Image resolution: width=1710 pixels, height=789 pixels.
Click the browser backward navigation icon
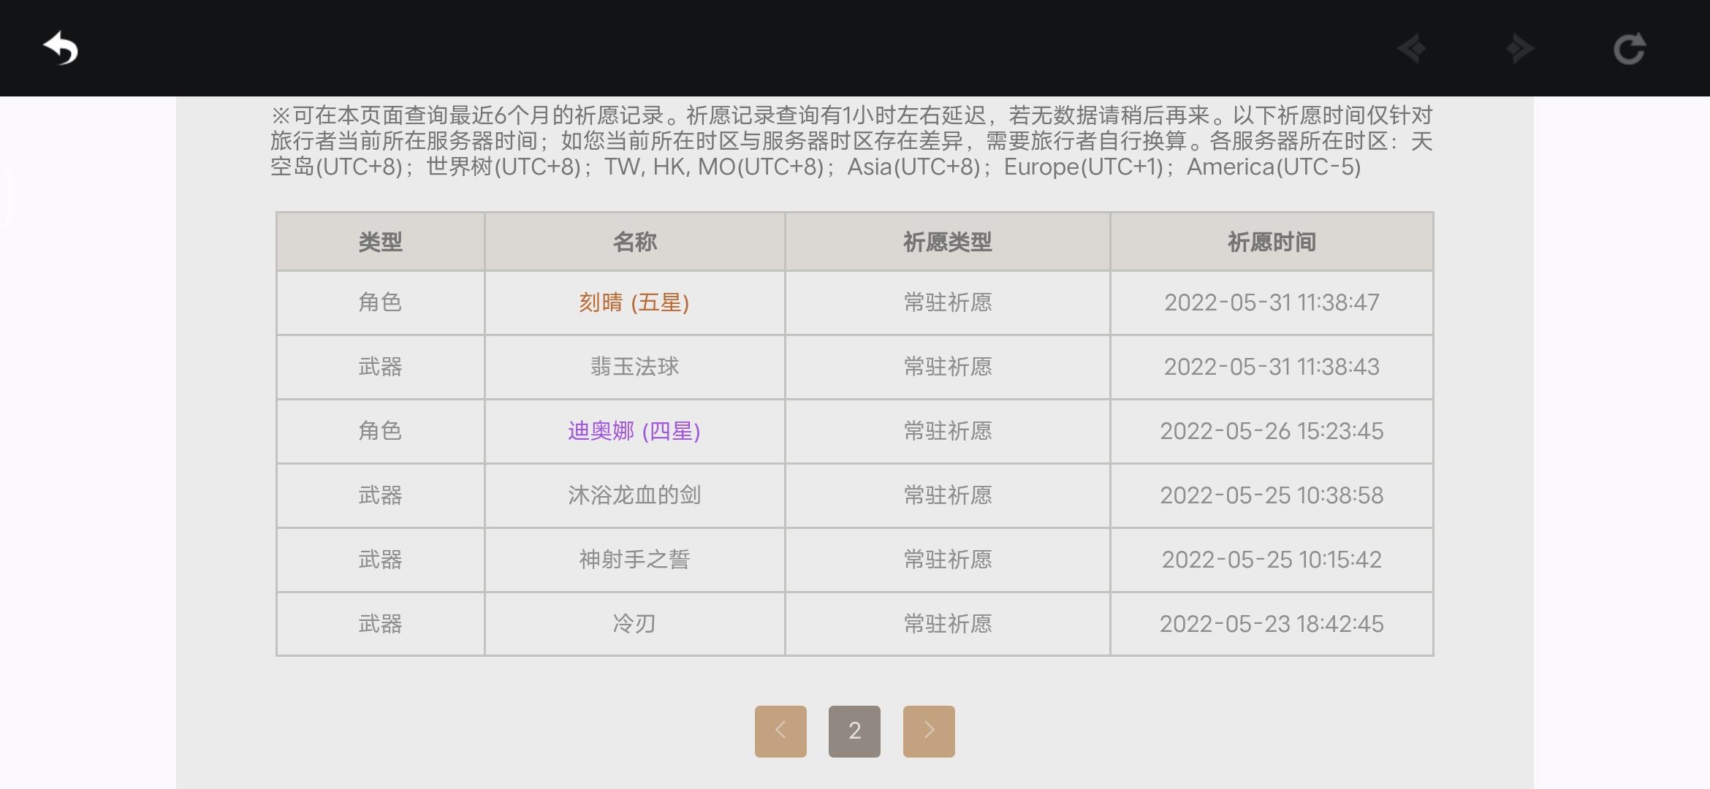coord(1412,49)
